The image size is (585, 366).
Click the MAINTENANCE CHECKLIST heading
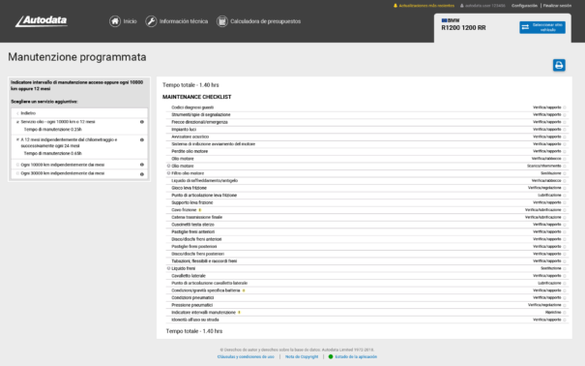click(x=196, y=97)
